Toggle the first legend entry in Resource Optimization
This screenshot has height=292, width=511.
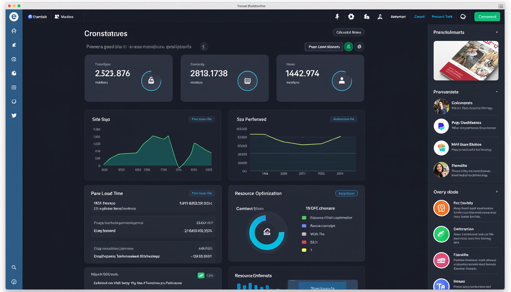pos(303,217)
